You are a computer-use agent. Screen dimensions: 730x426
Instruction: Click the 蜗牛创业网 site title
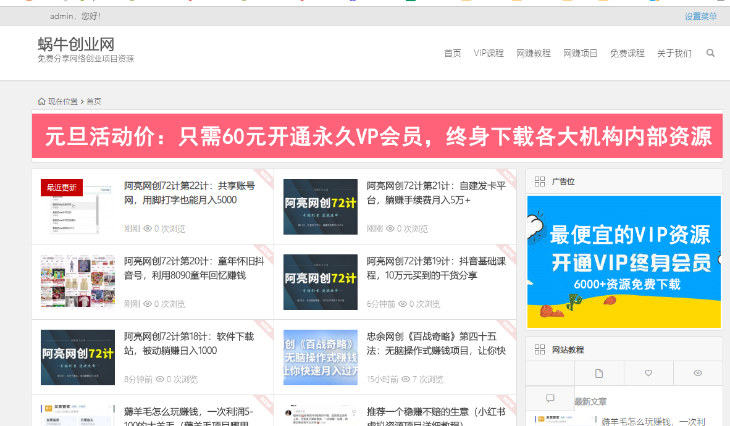(x=76, y=44)
